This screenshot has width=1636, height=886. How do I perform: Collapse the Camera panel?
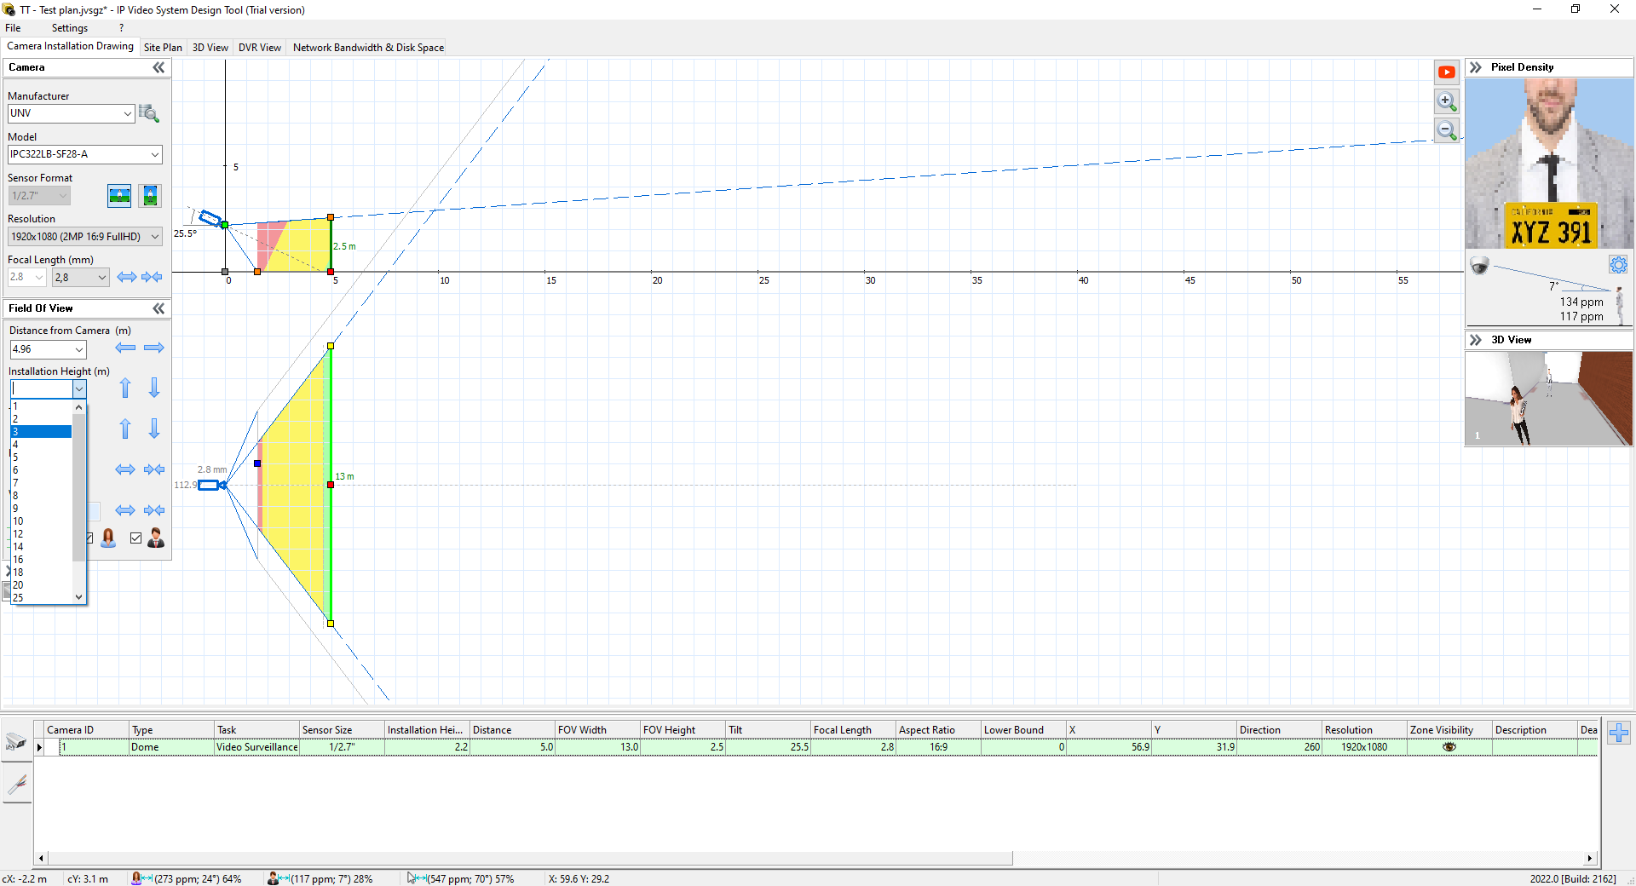coord(158,67)
